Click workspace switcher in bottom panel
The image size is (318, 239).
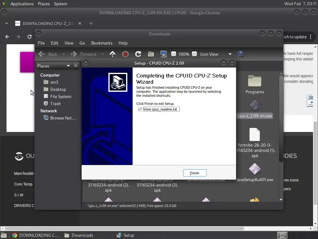[282, 235]
